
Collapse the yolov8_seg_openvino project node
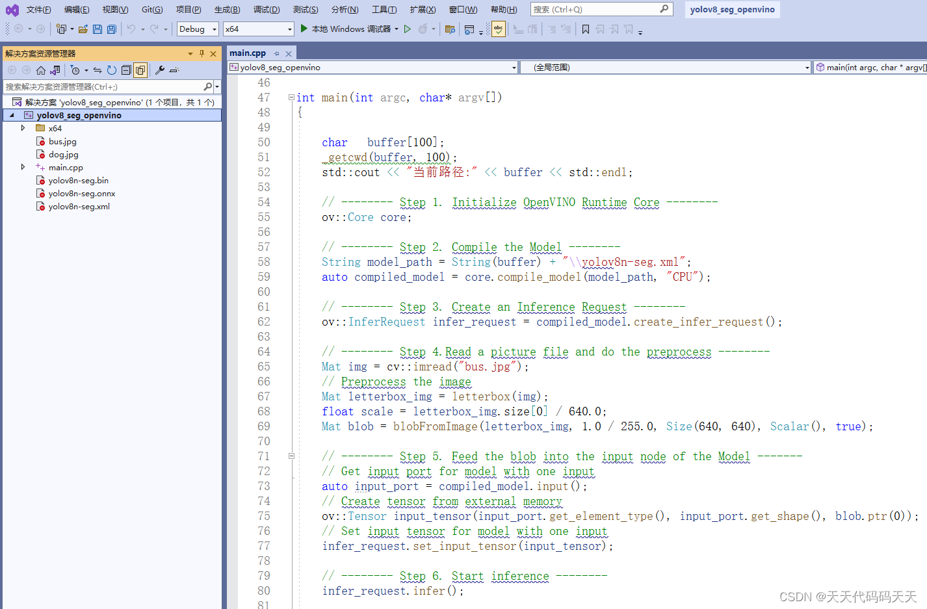tap(12, 115)
